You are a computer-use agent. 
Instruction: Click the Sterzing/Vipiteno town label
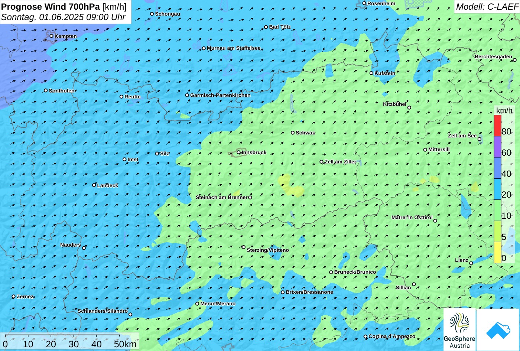click(268, 250)
